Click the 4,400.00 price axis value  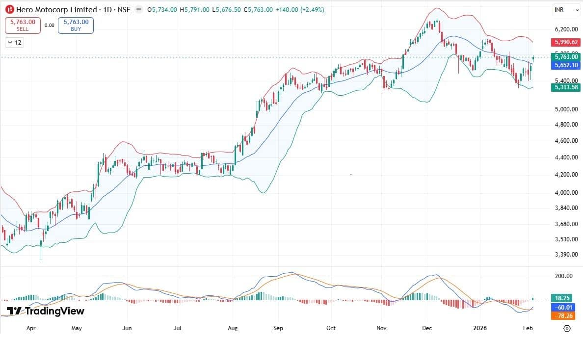point(566,157)
